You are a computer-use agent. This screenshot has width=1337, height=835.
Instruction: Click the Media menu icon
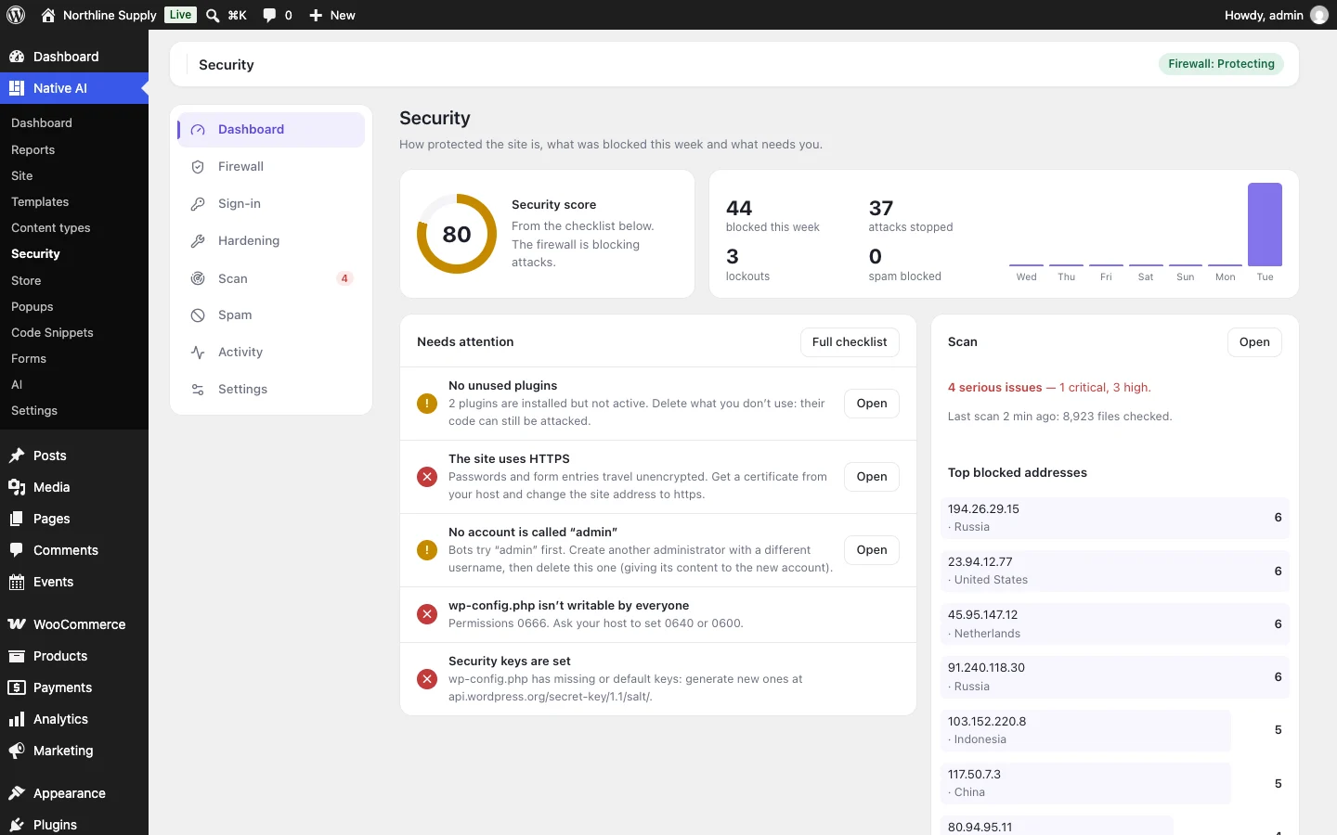17,487
